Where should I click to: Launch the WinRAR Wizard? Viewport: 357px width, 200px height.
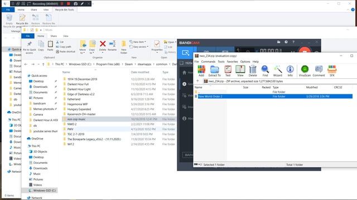click(278, 71)
